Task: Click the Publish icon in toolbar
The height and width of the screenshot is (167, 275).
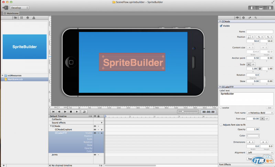Action: pos(5,8)
